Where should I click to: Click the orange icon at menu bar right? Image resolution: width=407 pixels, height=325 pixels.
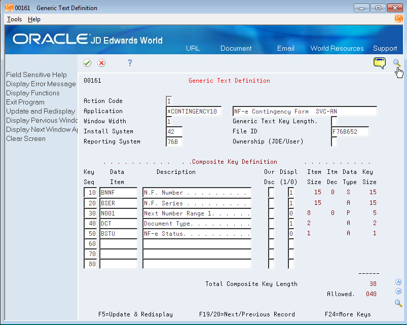click(x=399, y=19)
